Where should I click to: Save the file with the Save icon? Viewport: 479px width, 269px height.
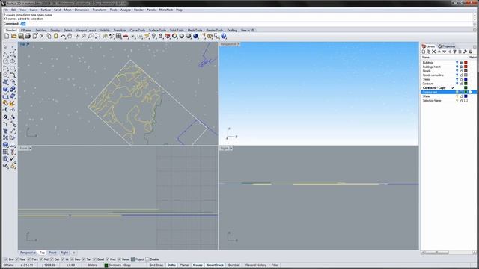[x=21, y=36]
